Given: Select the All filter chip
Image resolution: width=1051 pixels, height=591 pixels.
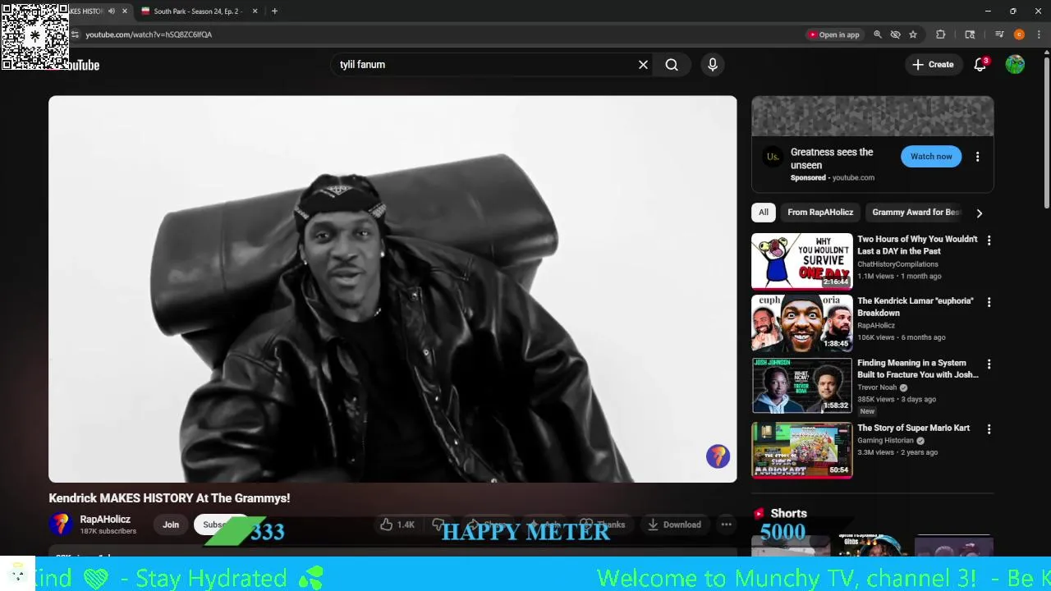Looking at the screenshot, I should (764, 213).
